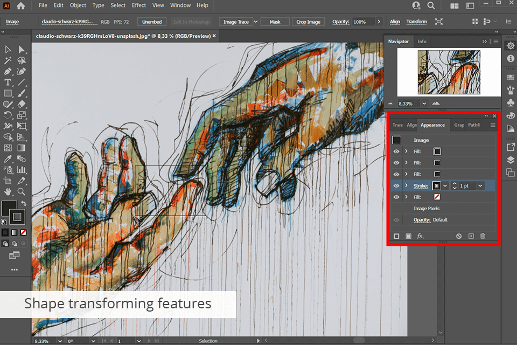The width and height of the screenshot is (517, 345).
Task: Open the Image Trace presets dropdown arrow
Action: (x=255, y=22)
